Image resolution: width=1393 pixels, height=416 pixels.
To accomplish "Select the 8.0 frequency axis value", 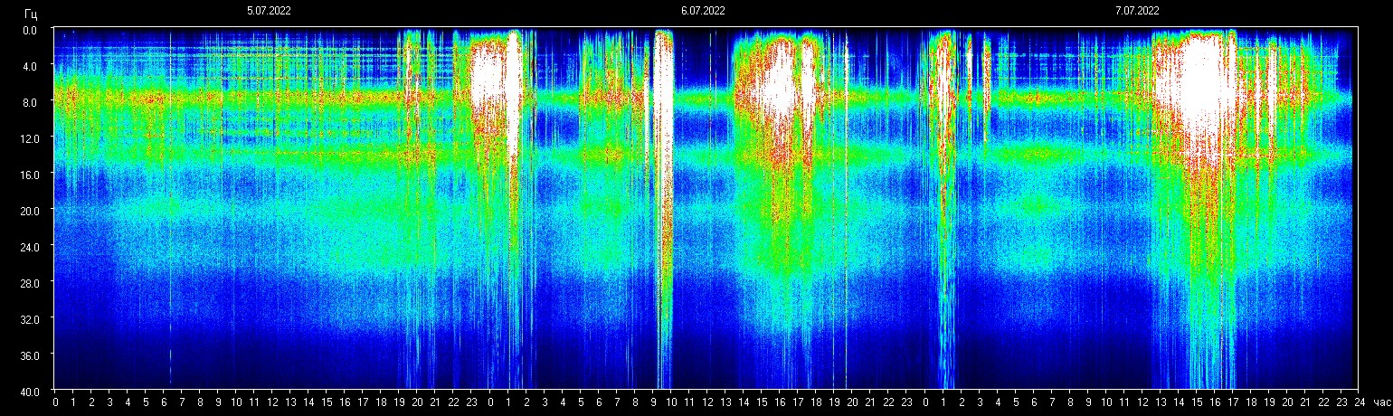I will 30,102.
